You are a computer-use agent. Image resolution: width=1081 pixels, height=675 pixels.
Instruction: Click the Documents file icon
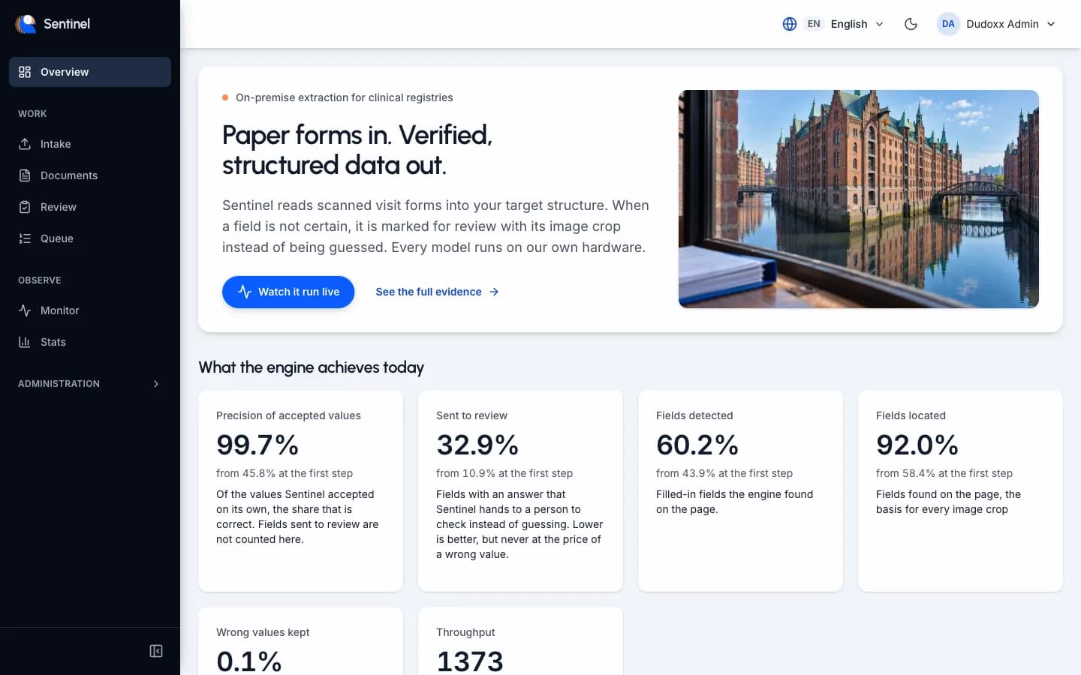coord(25,175)
